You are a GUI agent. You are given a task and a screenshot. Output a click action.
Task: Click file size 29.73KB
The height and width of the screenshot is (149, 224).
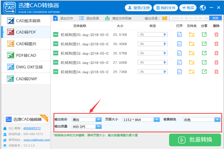(x=120, y=72)
